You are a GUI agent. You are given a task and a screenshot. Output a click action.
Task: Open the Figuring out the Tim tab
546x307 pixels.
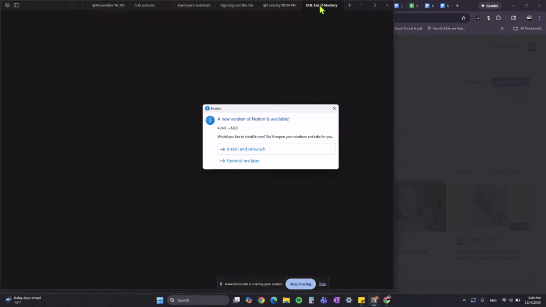coord(236,5)
